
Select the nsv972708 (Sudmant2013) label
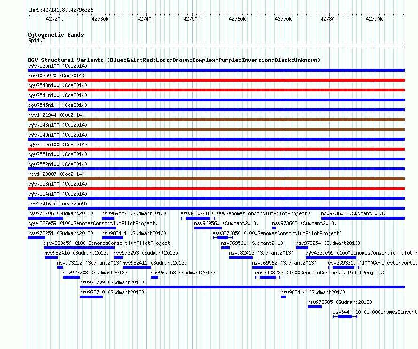pyautogui.click(x=95, y=273)
